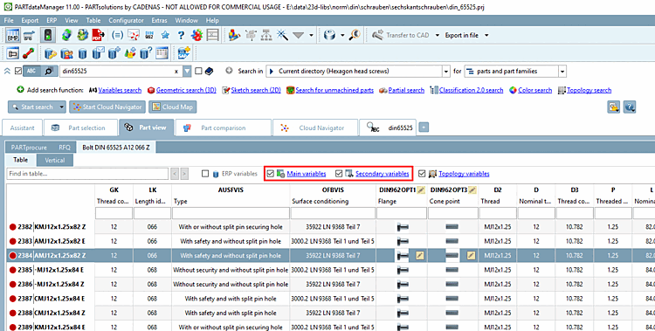Click the blue star favorites icon
The width and height of the screenshot is (655, 331).
coord(165,35)
